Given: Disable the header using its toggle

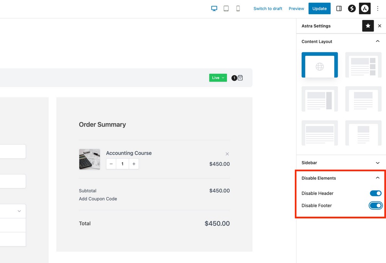Looking at the screenshot, I should pos(375,193).
